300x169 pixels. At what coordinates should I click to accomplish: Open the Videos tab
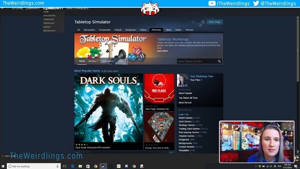click(143, 30)
